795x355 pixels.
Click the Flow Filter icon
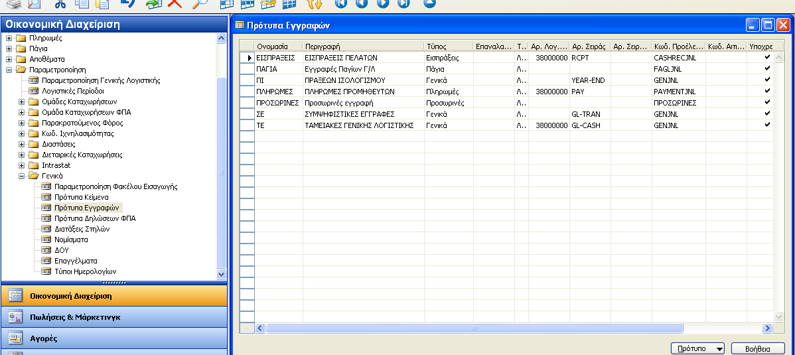click(267, 4)
